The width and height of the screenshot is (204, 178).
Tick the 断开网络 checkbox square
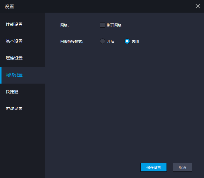[x=103, y=25]
